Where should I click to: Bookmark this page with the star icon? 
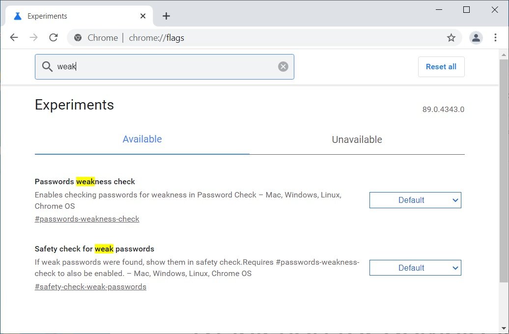click(451, 38)
